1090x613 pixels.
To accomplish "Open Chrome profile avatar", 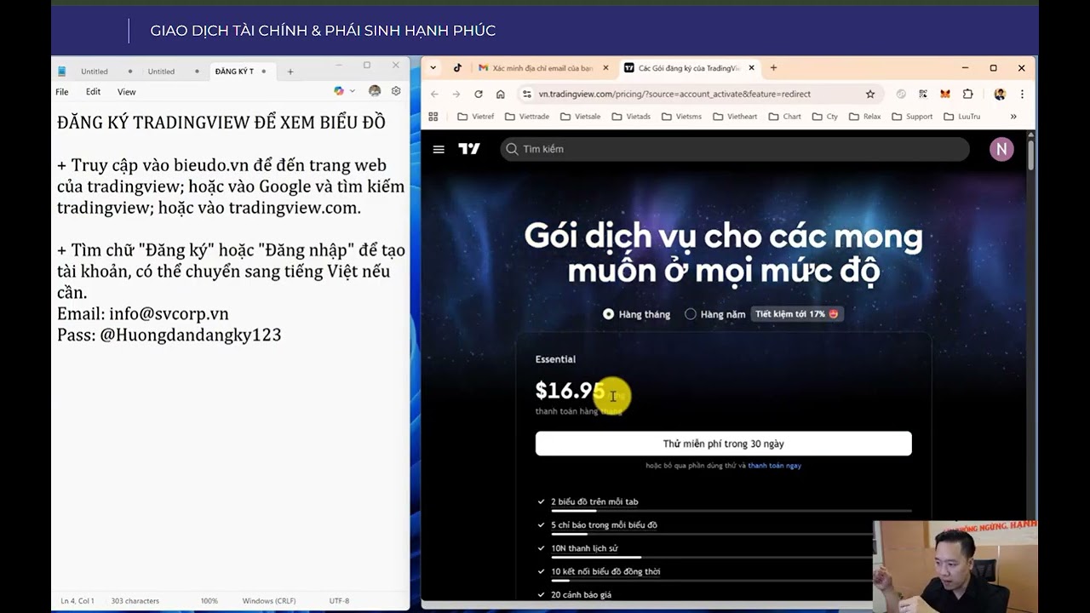I will point(1000,95).
